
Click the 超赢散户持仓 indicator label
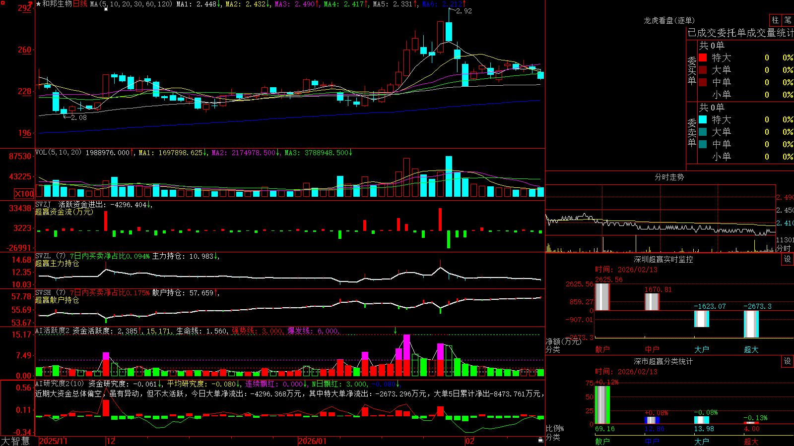coord(57,300)
